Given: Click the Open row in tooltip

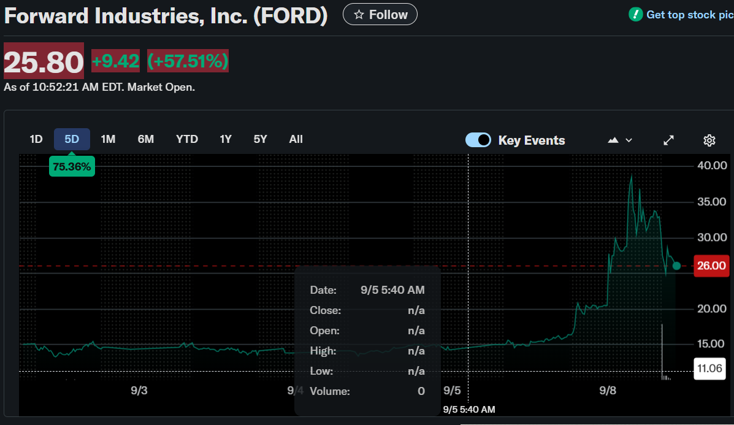Looking at the screenshot, I should 367,331.
